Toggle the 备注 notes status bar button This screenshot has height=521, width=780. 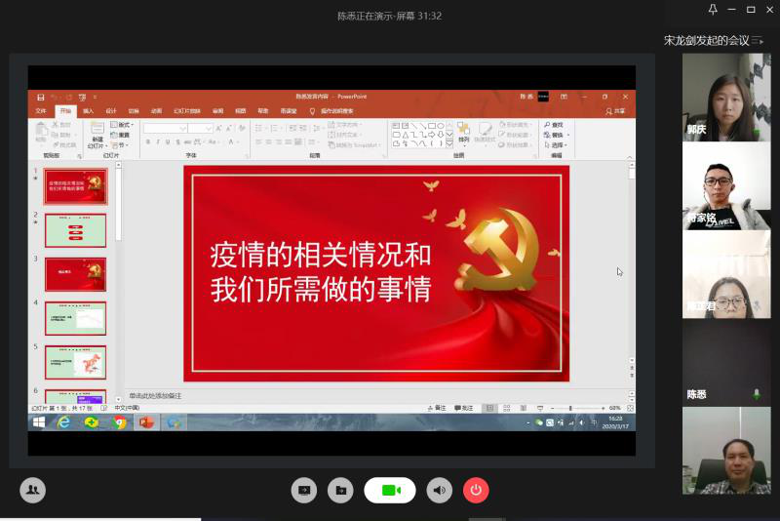tap(436, 408)
